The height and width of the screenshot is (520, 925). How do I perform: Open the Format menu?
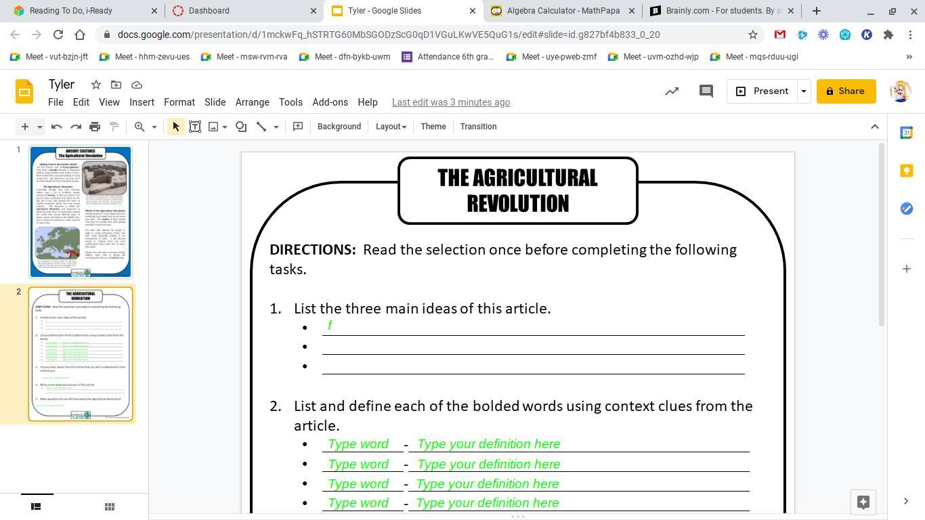click(179, 102)
